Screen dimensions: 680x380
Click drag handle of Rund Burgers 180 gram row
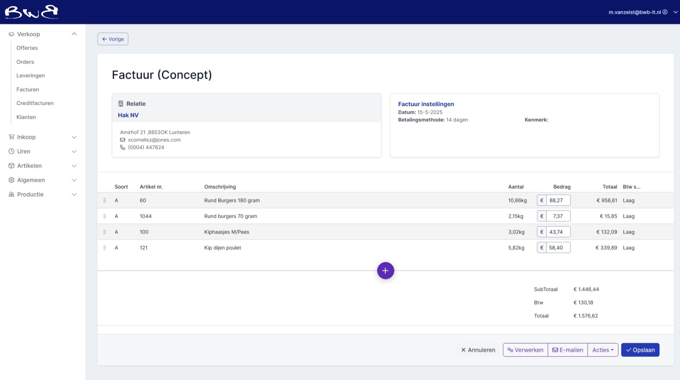tap(105, 200)
